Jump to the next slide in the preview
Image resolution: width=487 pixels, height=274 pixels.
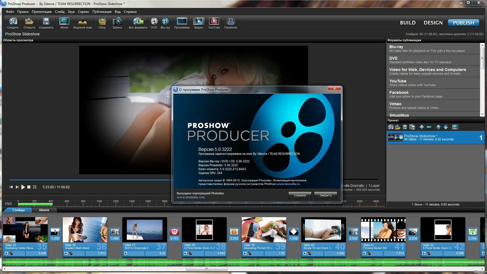pos(17,187)
